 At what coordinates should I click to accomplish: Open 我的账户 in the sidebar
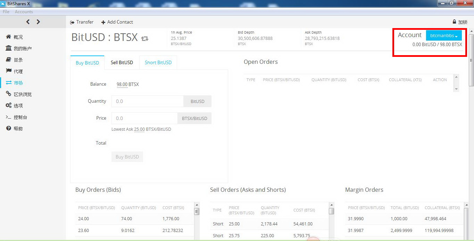coord(19,49)
